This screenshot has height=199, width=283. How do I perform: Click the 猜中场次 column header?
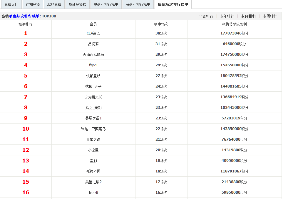(x=161, y=24)
